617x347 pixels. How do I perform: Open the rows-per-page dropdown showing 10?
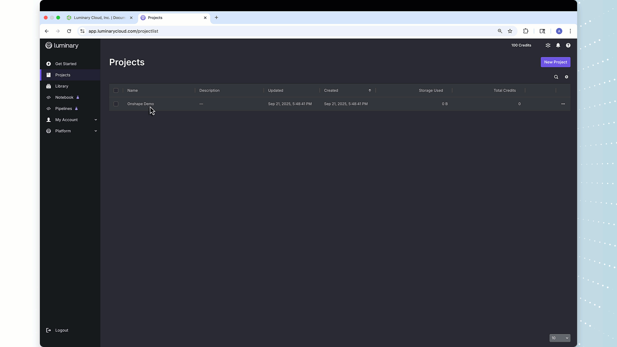click(560, 338)
